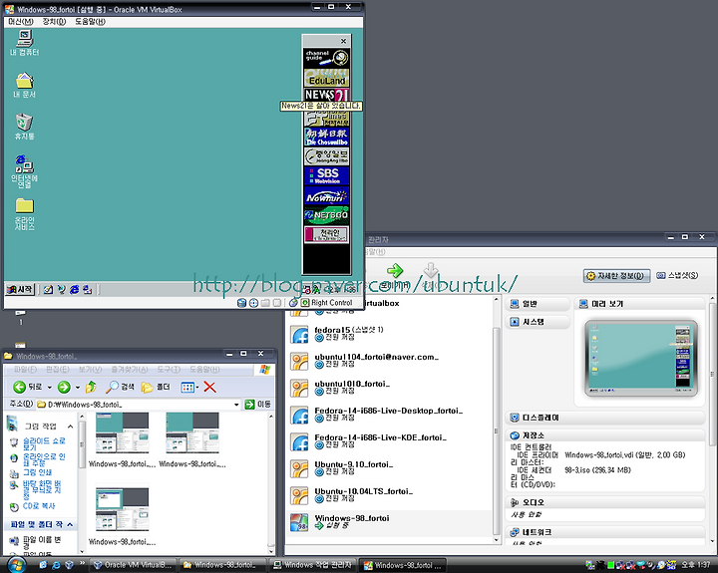Collapse the 파일 및 폴더 작업 section
Screen dimensions: 718x573
point(70,524)
